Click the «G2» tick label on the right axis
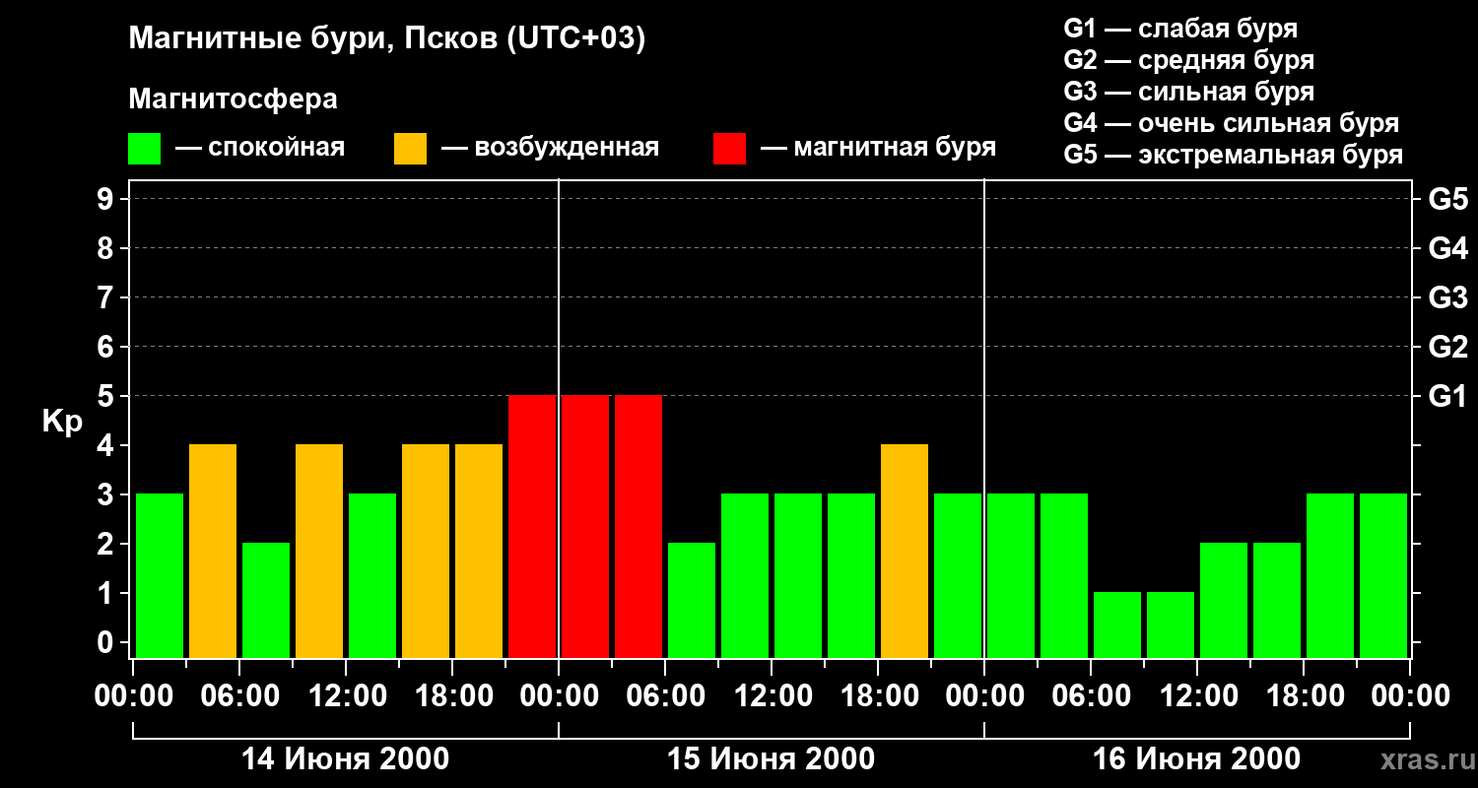The height and width of the screenshot is (788, 1478). [x=1448, y=347]
